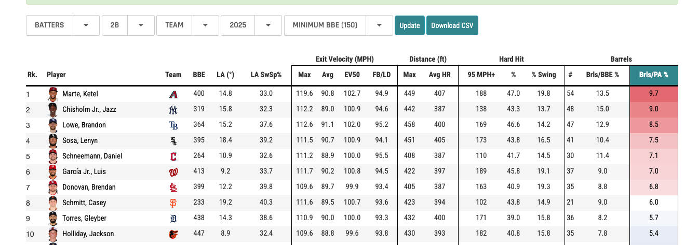Click the Yankees team logo in row 2
This screenshot has width=685, height=245.
(x=173, y=110)
